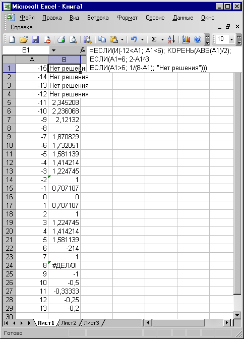This screenshot has height=339, width=244.
Task: Click the font size field showing 10
Action: (x=222, y=39)
